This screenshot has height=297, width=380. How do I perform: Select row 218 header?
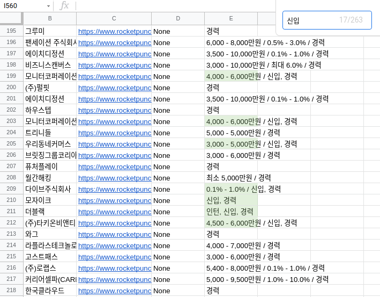point(11,291)
